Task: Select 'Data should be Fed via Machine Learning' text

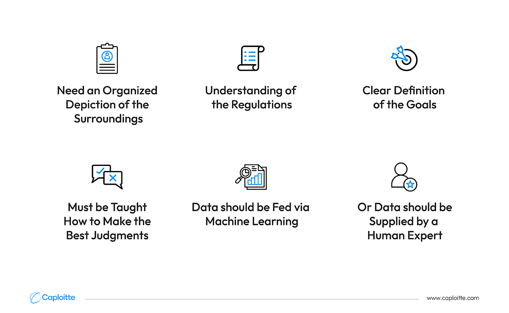Action: pyautogui.click(x=251, y=214)
